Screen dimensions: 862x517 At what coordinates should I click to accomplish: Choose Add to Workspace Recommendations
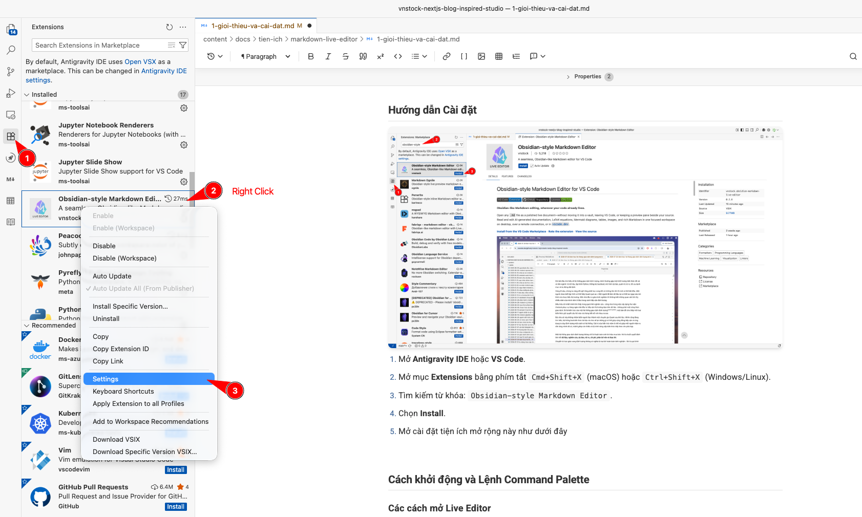151,422
